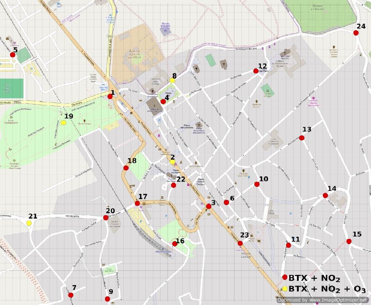
Task: Click red marker 24 at top right
Action: coord(356,33)
